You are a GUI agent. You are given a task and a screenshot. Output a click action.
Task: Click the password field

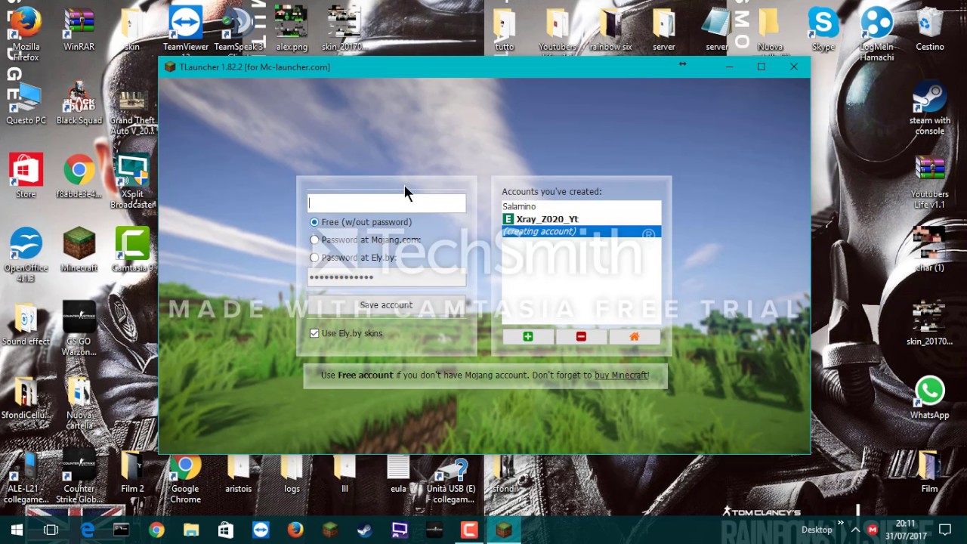(386, 277)
